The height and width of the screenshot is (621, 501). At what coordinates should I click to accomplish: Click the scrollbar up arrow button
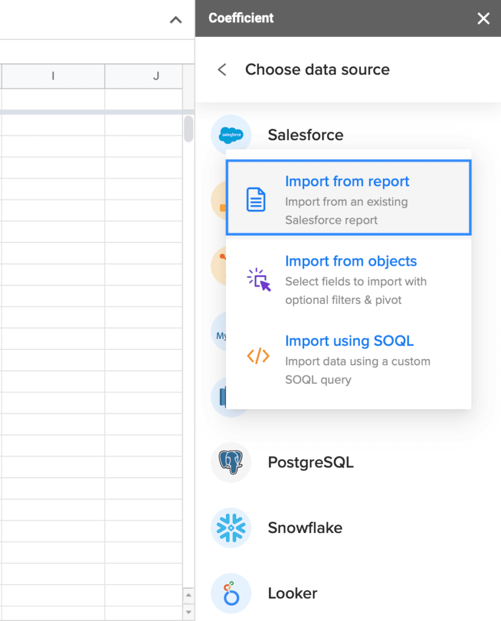(189, 595)
